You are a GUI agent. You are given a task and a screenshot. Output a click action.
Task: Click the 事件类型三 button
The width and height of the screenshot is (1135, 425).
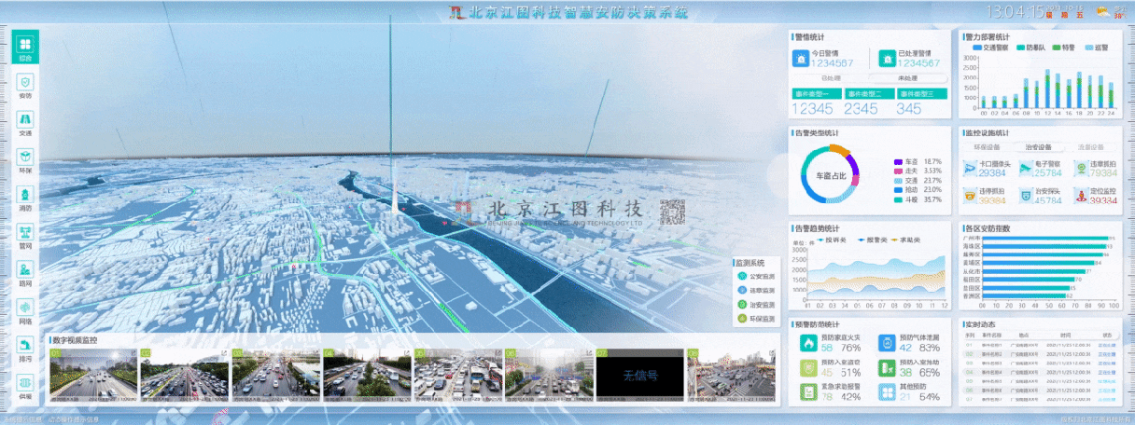(922, 94)
